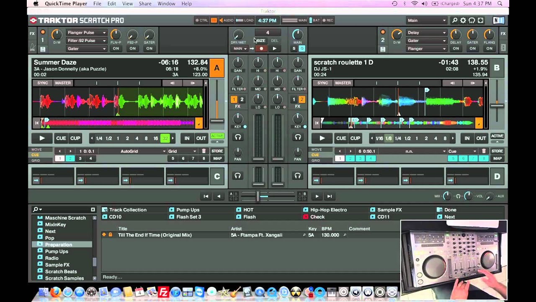This screenshot has width=536, height=302.
Task: Open FX unit 1 Gater effect dropdown
Action: [87, 49]
